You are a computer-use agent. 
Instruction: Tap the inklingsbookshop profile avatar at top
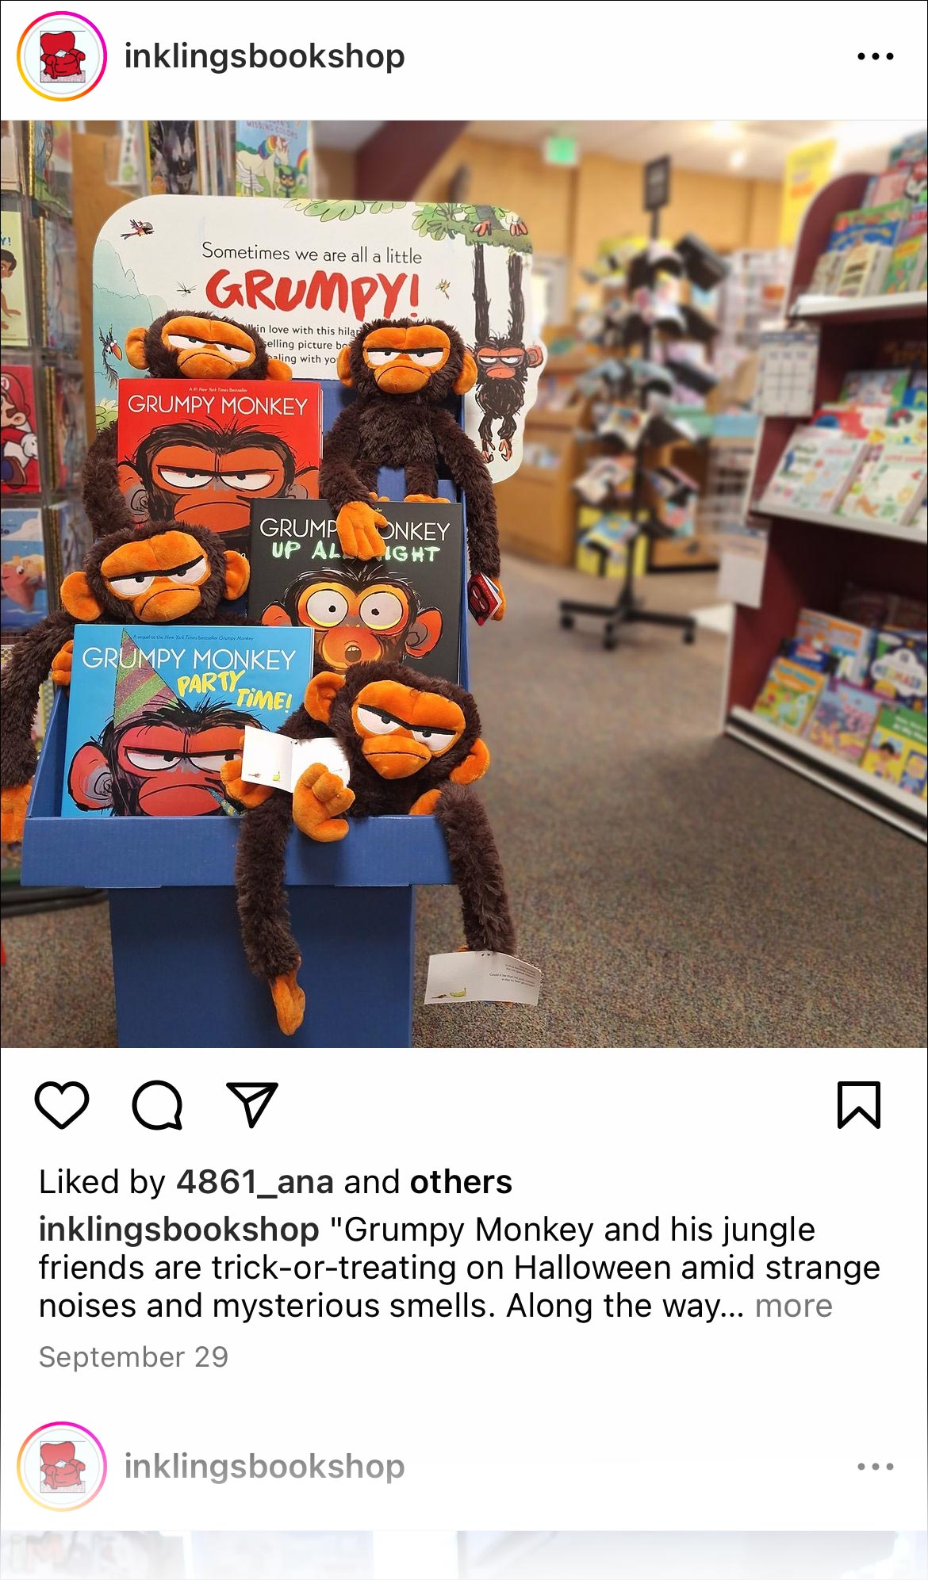(62, 56)
